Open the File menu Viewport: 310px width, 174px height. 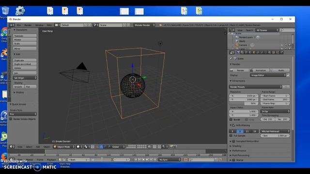pyautogui.click(x=18, y=25)
